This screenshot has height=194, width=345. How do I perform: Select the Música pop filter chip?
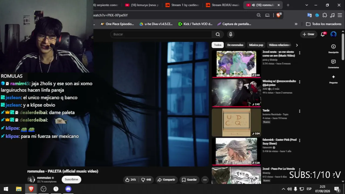256,45
